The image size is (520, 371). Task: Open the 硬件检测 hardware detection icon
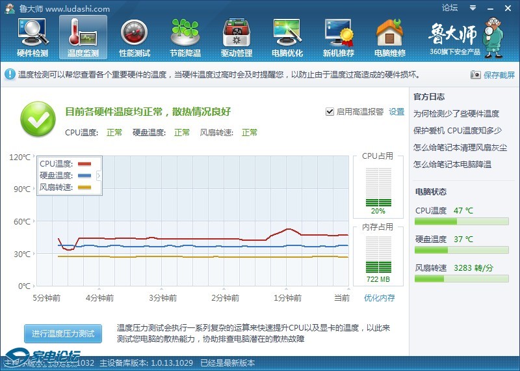(x=32, y=37)
